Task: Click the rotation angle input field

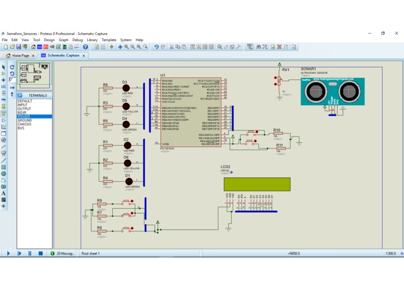Action: pos(12,80)
